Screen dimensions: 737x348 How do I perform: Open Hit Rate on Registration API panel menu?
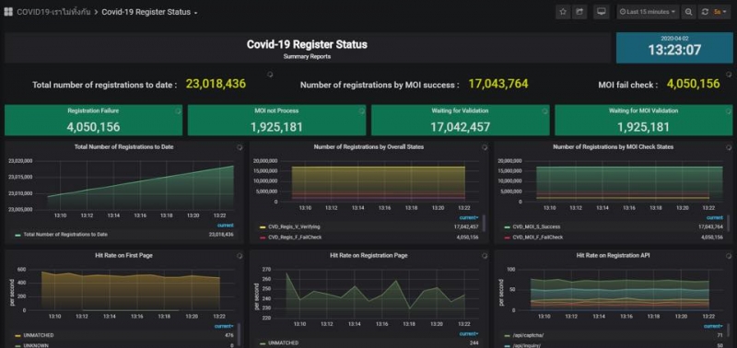(x=613, y=256)
